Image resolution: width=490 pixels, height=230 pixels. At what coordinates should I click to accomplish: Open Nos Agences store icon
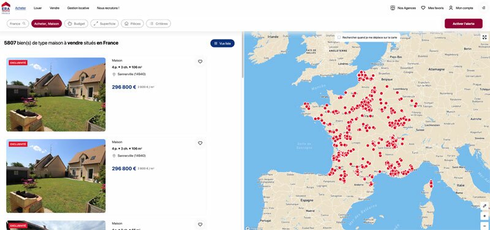393,8
